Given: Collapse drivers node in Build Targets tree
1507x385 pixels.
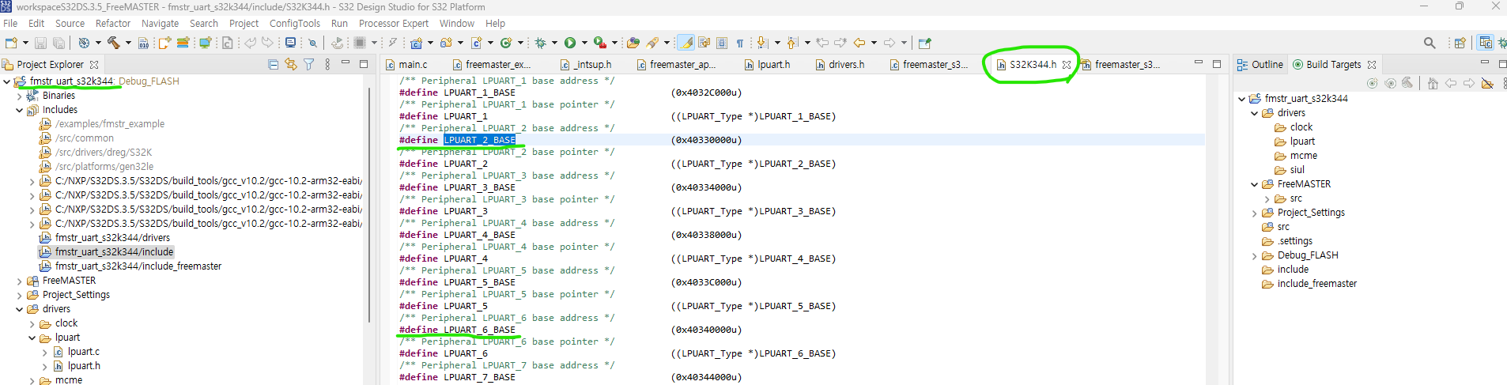Looking at the screenshot, I should coord(1255,113).
